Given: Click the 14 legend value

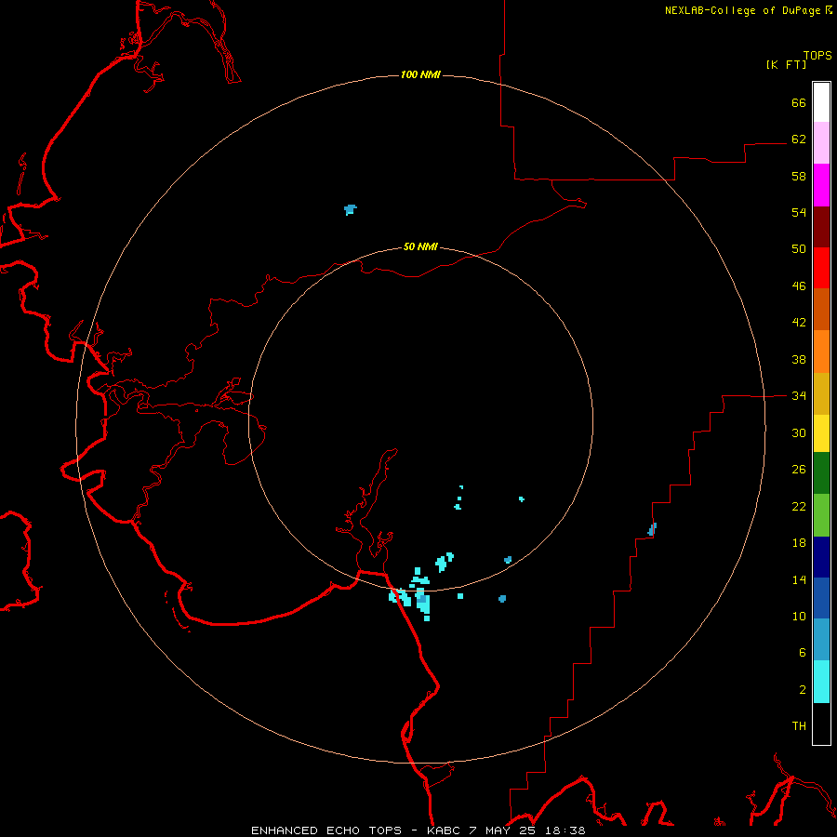Looking at the screenshot, I should (799, 579).
